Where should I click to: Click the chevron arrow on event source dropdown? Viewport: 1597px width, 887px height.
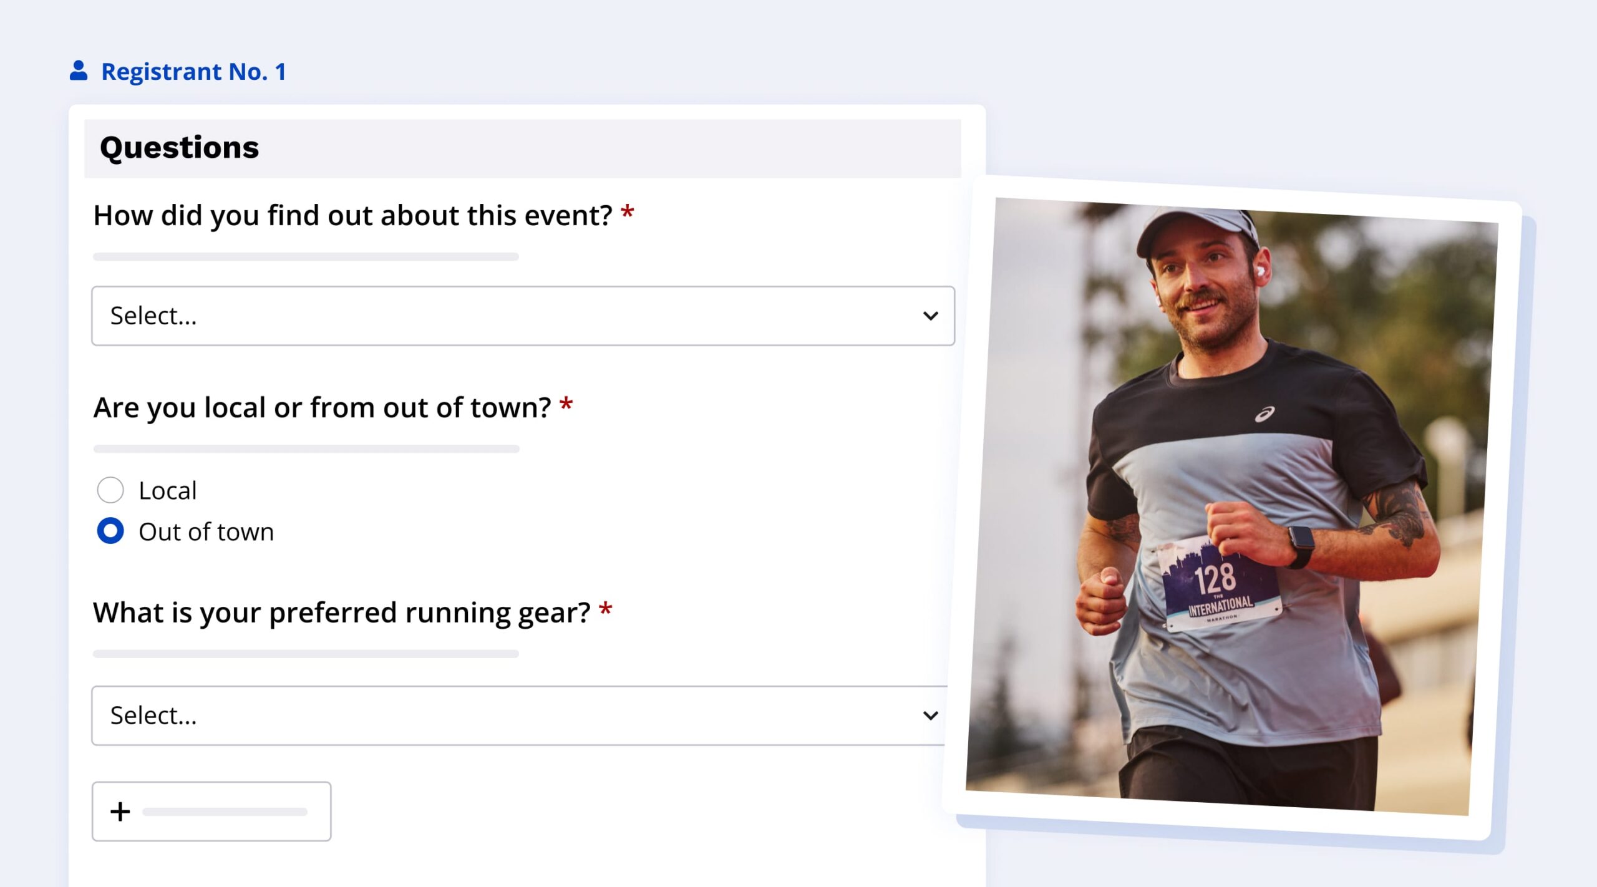point(930,316)
